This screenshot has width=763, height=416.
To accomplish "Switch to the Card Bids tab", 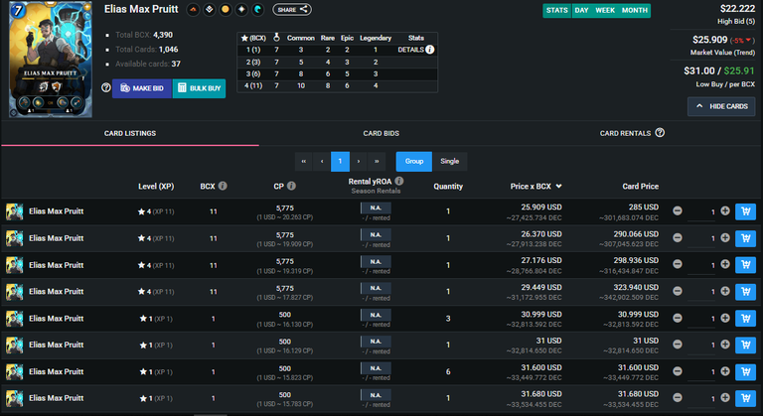I will [x=381, y=133].
